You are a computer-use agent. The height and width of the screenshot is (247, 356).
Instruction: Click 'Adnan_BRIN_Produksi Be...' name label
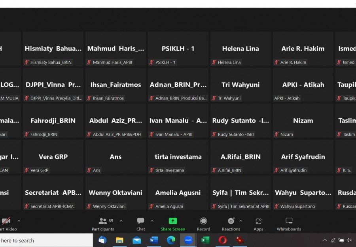(x=181, y=98)
